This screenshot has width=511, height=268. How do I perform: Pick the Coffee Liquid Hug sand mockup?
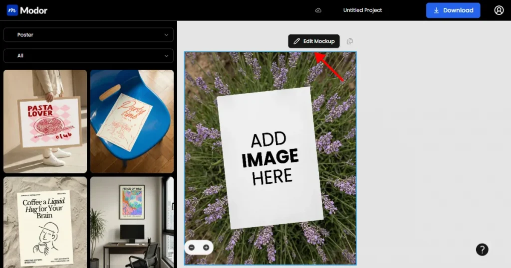[45, 222]
